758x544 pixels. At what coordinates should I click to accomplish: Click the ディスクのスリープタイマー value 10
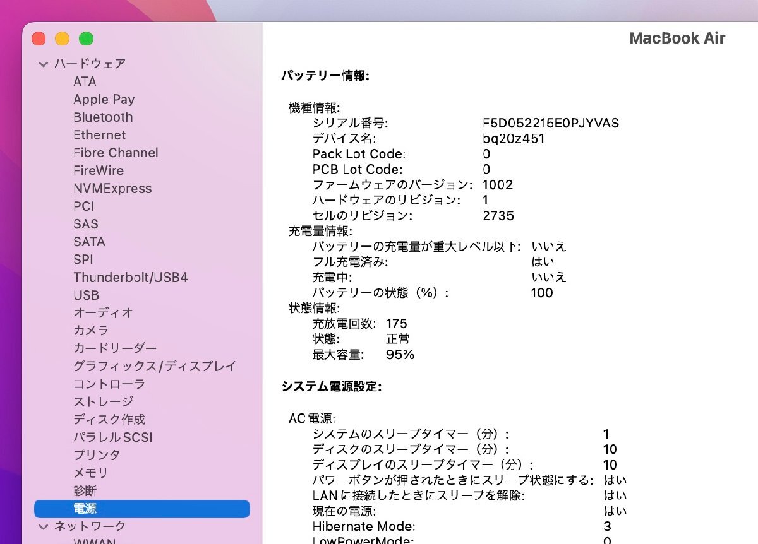click(610, 449)
